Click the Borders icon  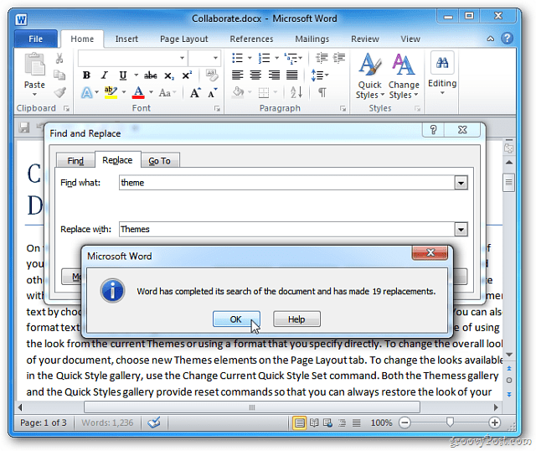264,92
